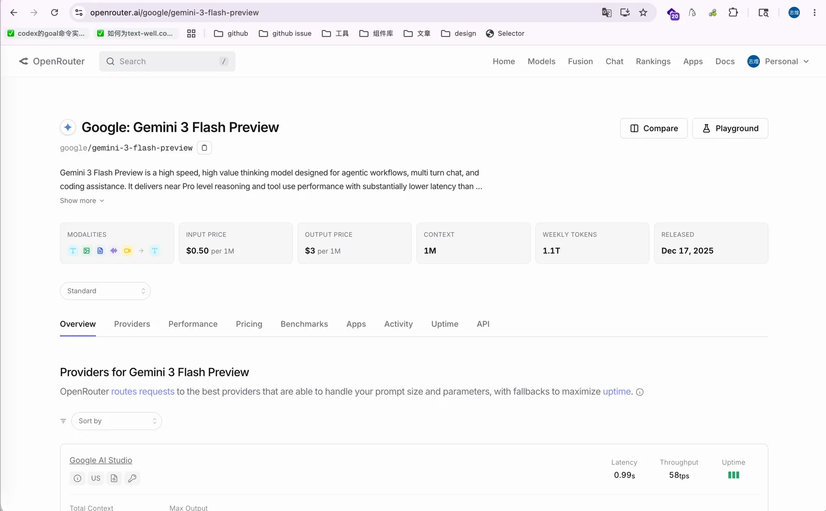Open the Selector bookmark
826x511 pixels.
[505, 34]
